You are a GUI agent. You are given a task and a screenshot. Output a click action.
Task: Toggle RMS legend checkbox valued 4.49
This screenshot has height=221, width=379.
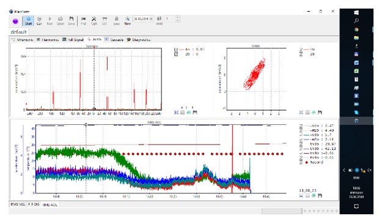301,130
